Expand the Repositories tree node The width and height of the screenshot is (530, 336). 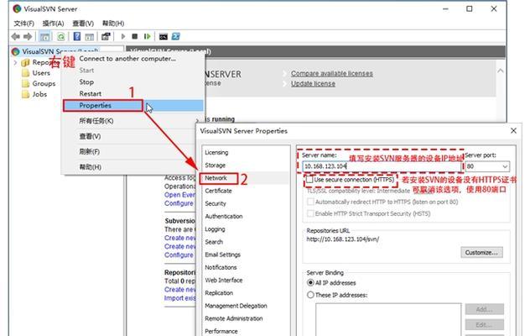15,62
